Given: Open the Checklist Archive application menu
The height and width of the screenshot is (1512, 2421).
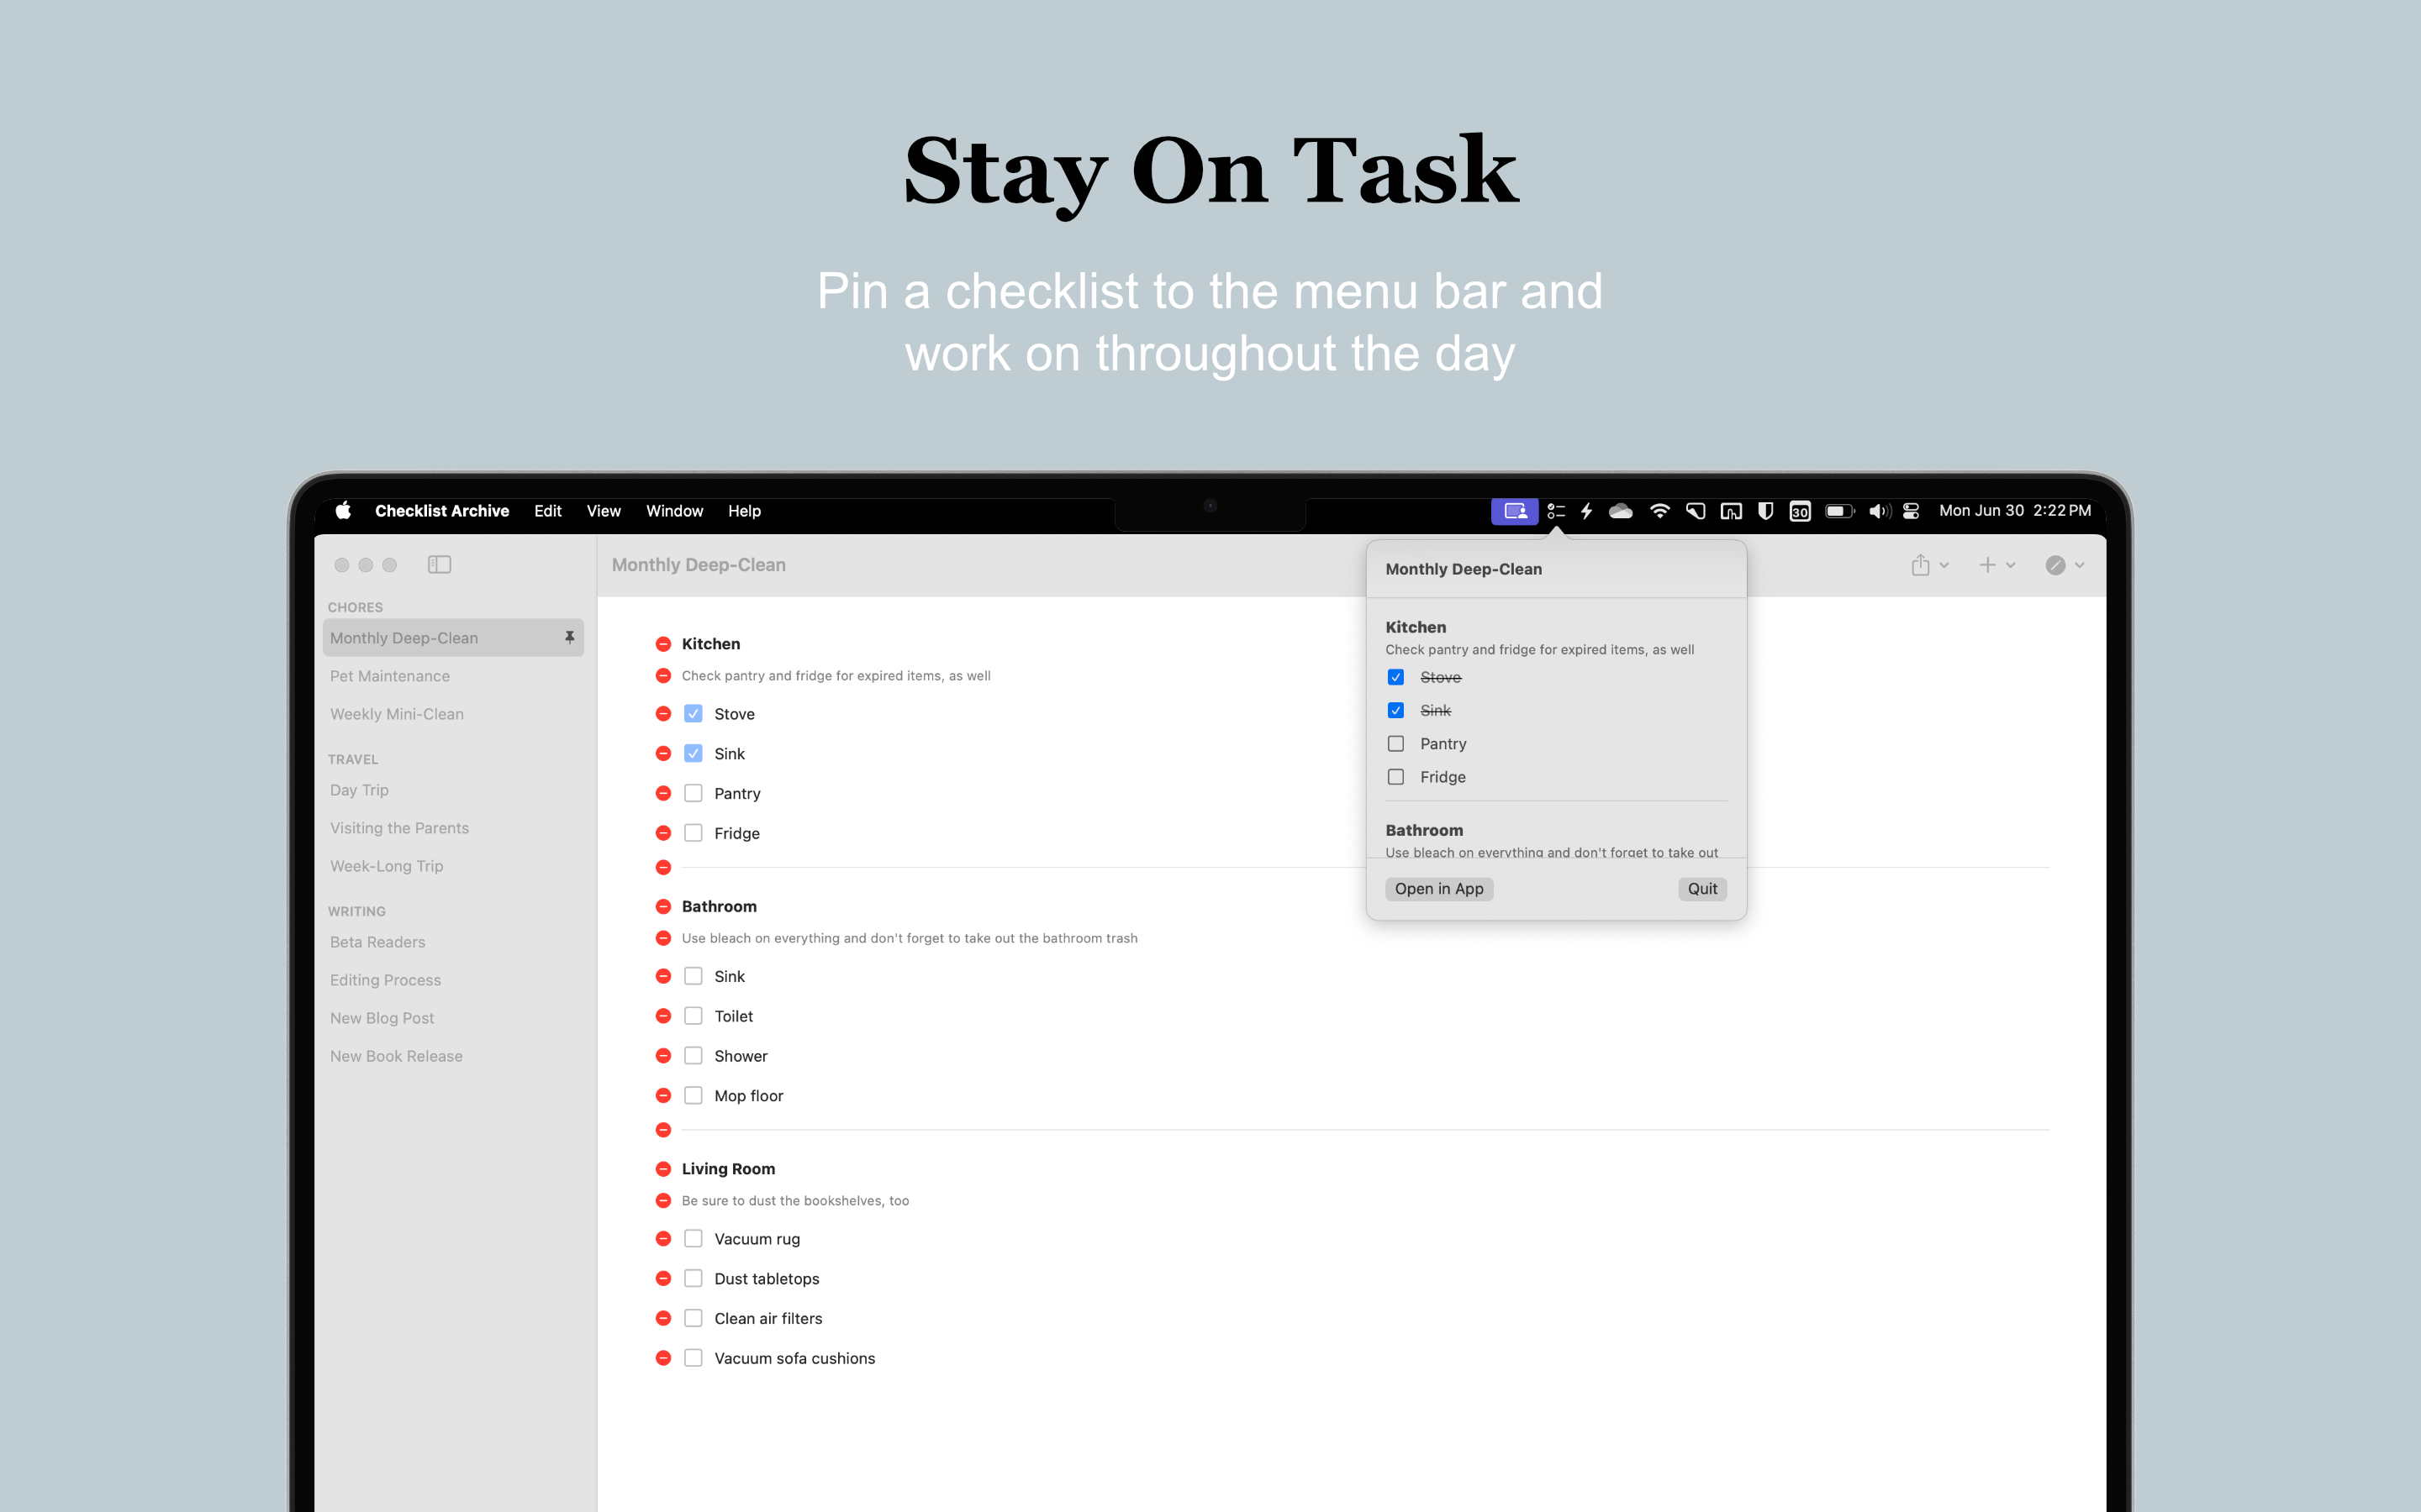Looking at the screenshot, I should click(442, 511).
